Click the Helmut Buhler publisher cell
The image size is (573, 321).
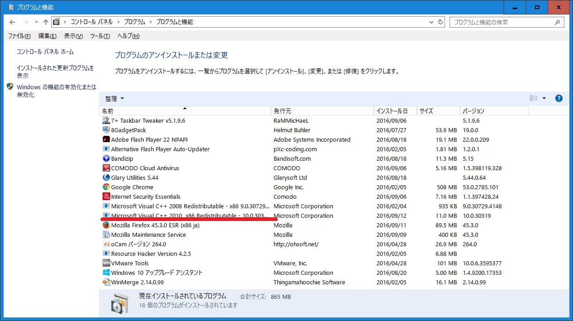(x=292, y=130)
